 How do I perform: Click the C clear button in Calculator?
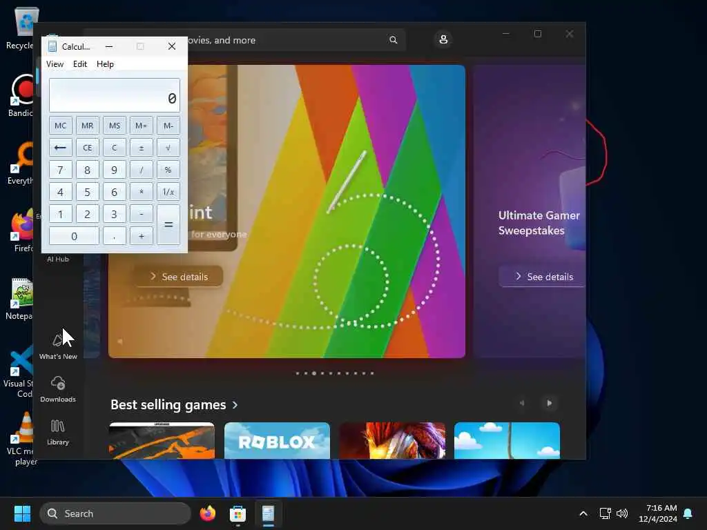point(115,148)
